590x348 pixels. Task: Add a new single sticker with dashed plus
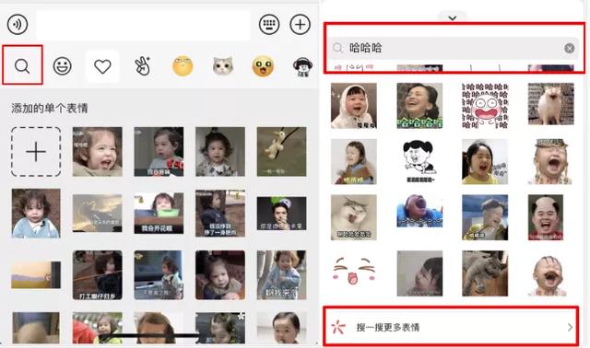(36, 152)
